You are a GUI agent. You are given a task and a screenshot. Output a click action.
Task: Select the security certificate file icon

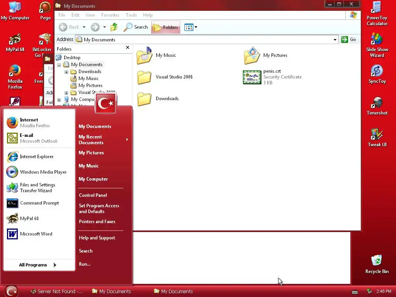point(252,77)
